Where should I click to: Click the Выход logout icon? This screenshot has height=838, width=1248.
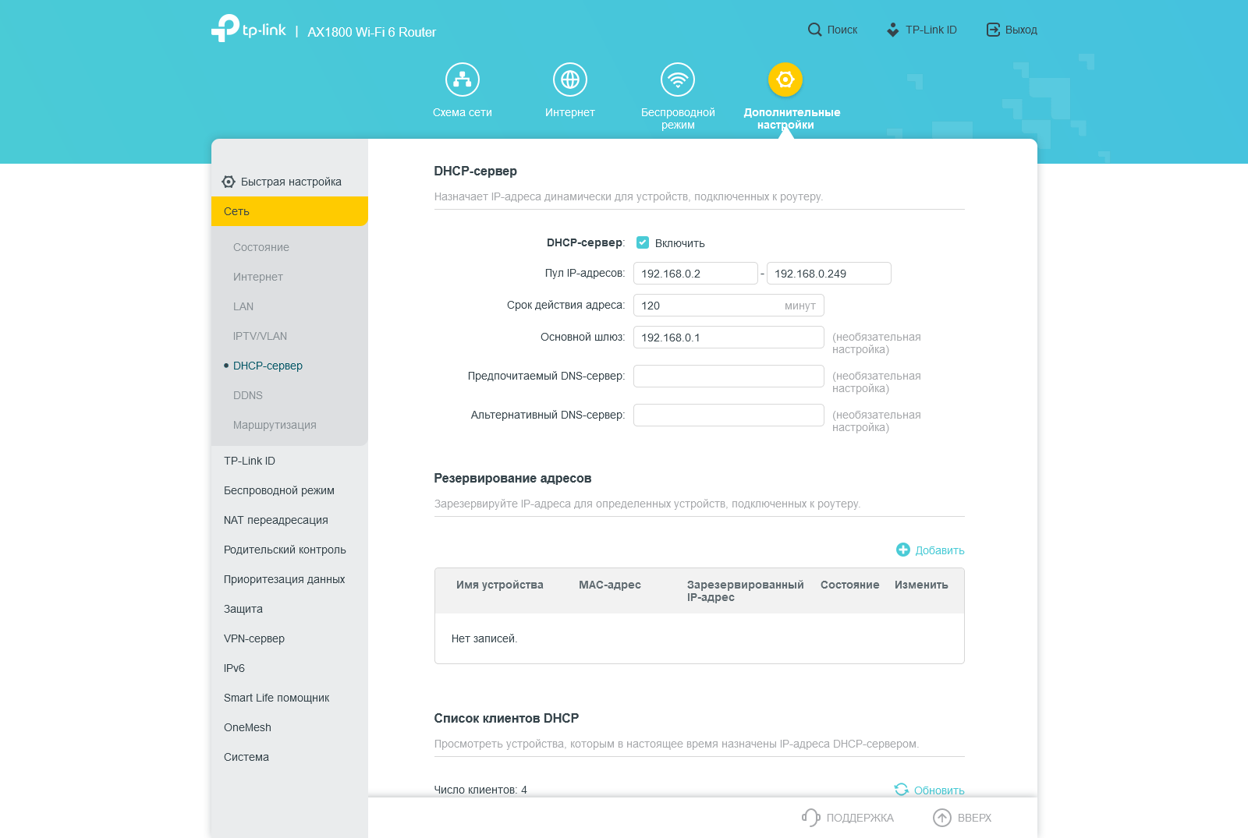pos(993,30)
